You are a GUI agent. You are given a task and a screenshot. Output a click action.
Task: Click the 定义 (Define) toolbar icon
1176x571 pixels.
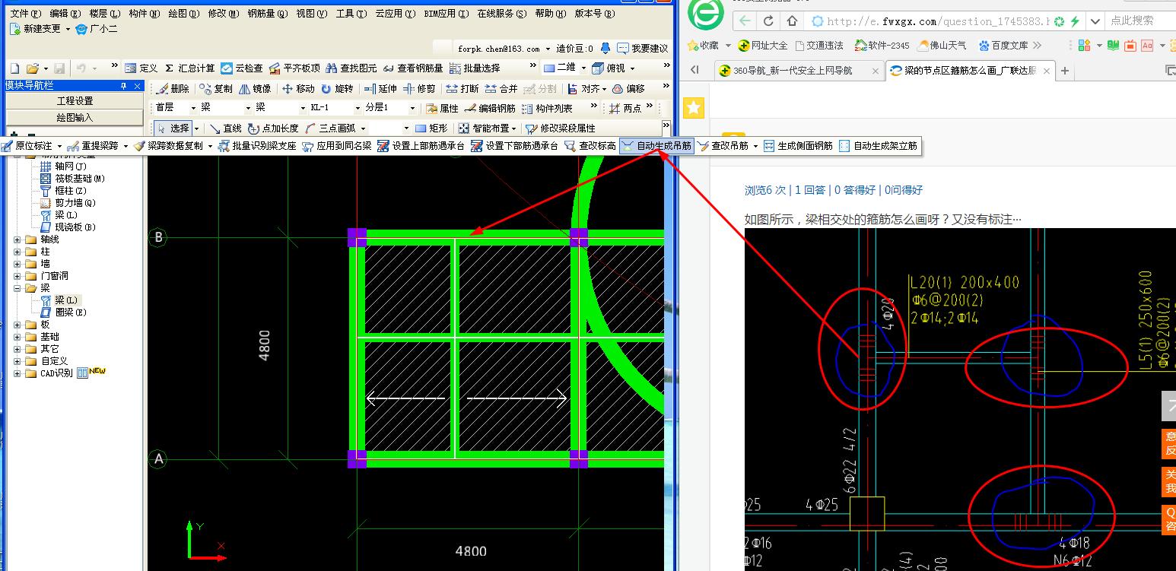point(141,68)
